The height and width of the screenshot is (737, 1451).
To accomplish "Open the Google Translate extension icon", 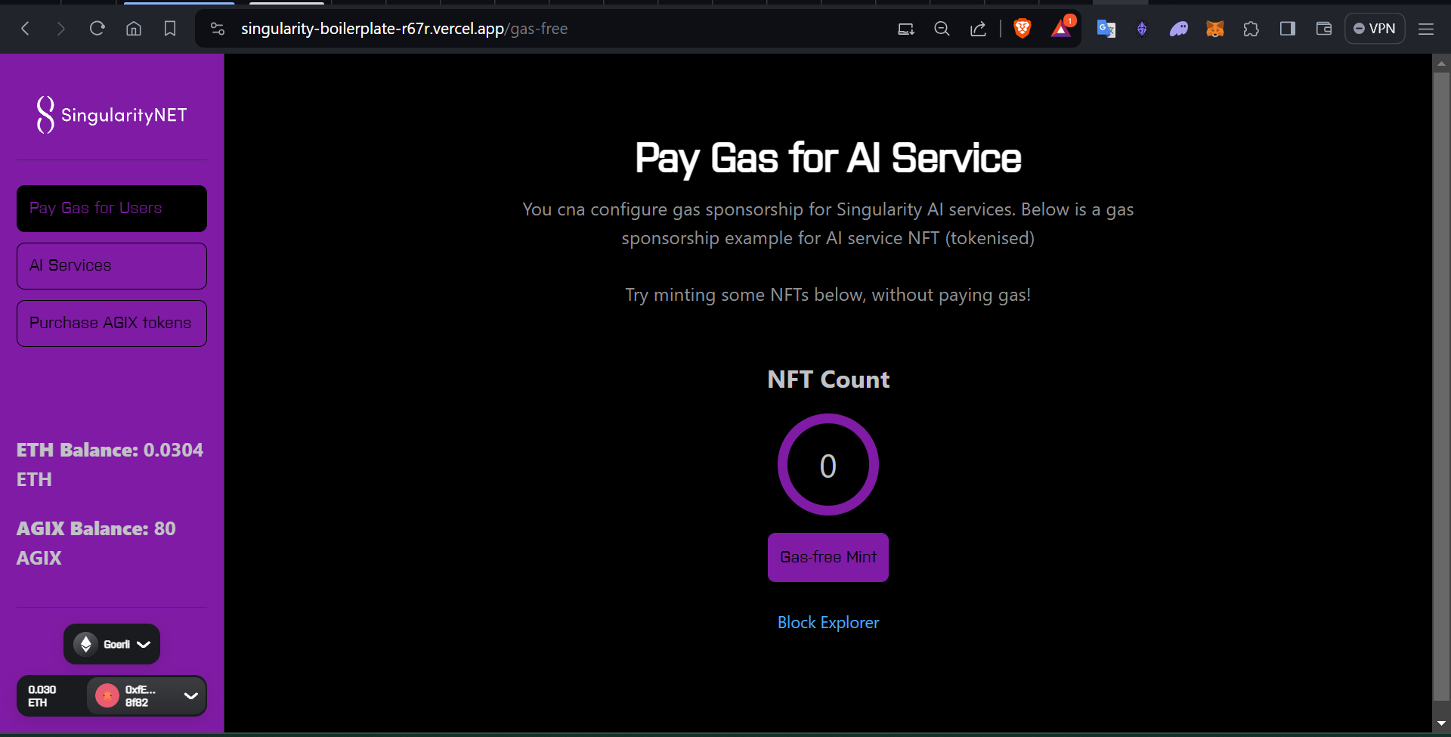I will tap(1106, 29).
